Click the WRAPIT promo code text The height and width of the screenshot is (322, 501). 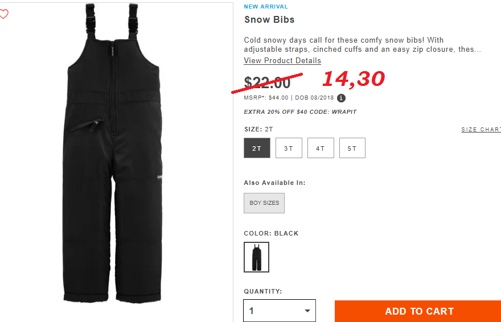coord(344,112)
